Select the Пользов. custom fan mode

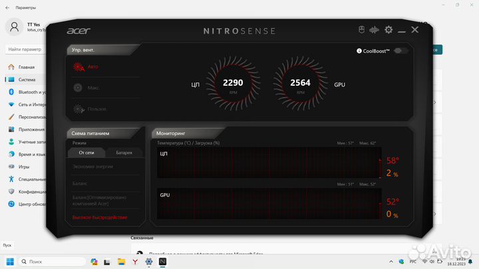coord(97,109)
